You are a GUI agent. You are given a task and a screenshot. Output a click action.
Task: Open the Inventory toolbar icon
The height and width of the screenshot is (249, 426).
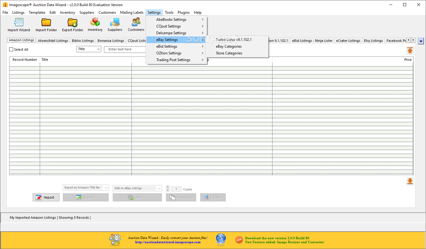pos(95,25)
